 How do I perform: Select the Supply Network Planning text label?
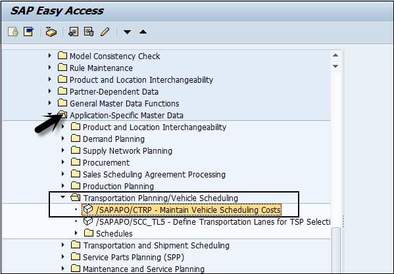128,151
